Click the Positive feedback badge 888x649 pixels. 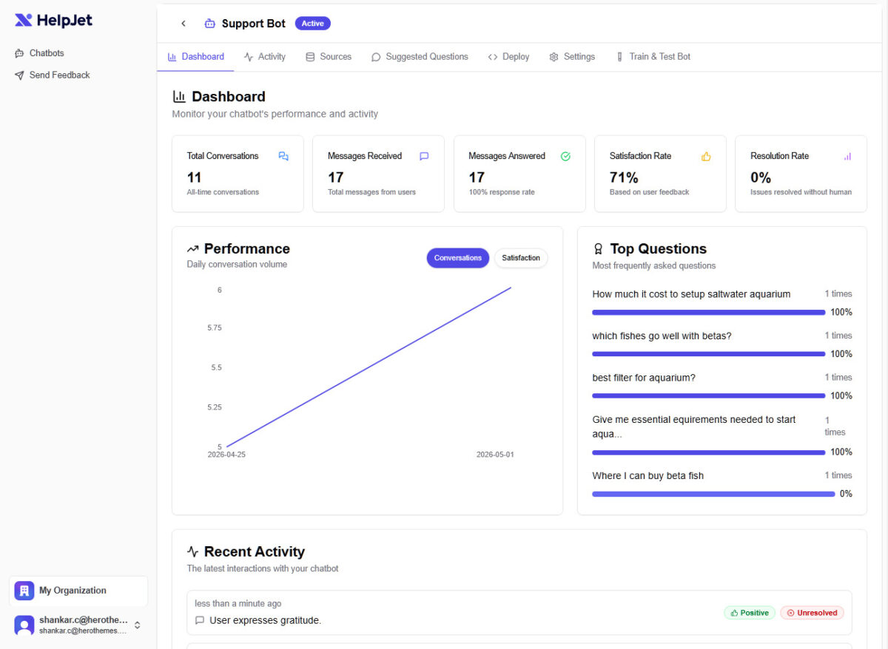pyautogui.click(x=749, y=613)
